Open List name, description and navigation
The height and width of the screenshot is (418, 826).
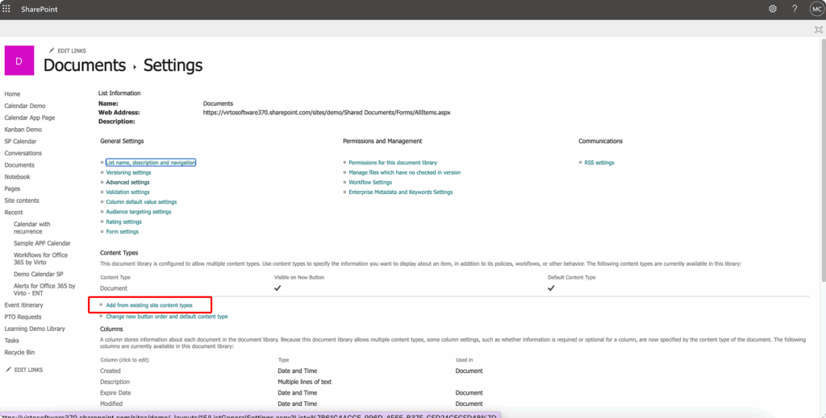coord(150,163)
